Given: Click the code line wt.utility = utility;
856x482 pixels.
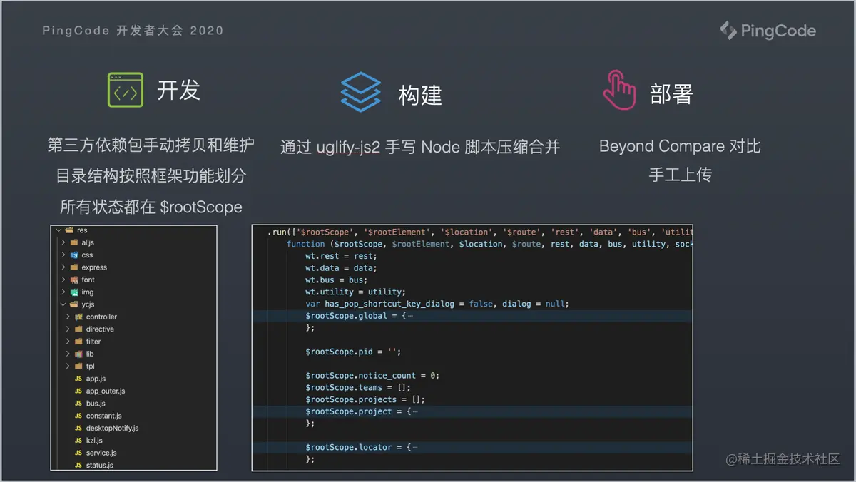Looking at the screenshot, I should [355, 292].
